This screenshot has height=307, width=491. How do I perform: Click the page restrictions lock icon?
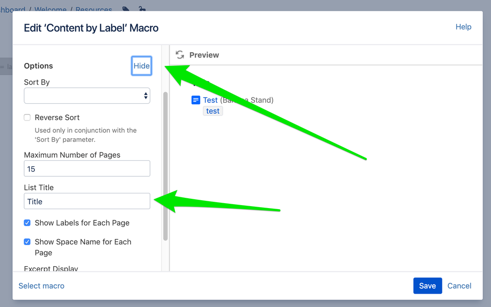(142, 9)
